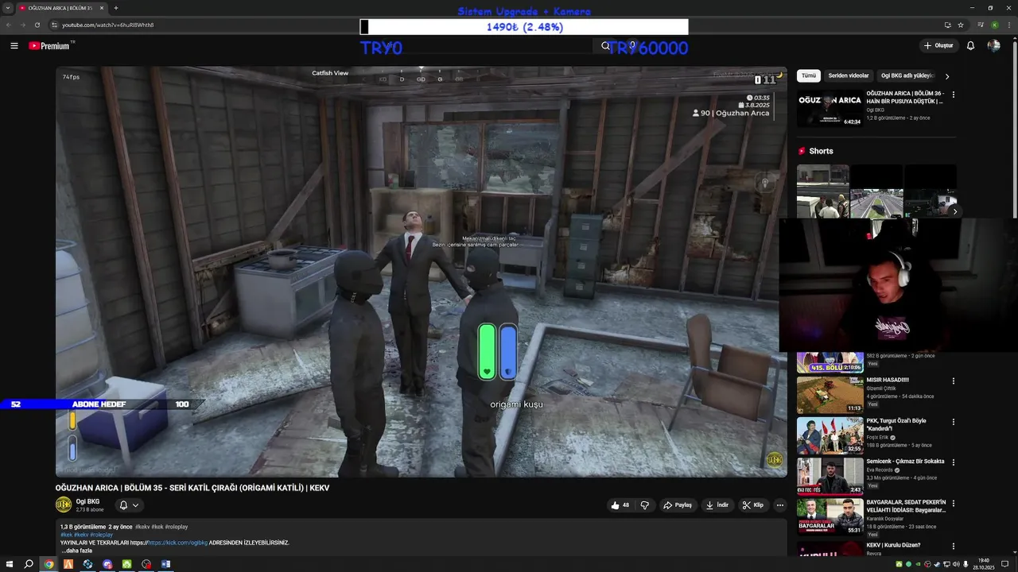
Task: Select the Ogi BKG adlı yükleyici chip
Action: coord(907,75)
